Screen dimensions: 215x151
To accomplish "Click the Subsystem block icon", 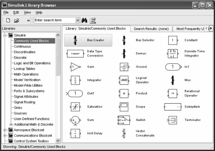I will pyautogui.click(x=173, y=107).
